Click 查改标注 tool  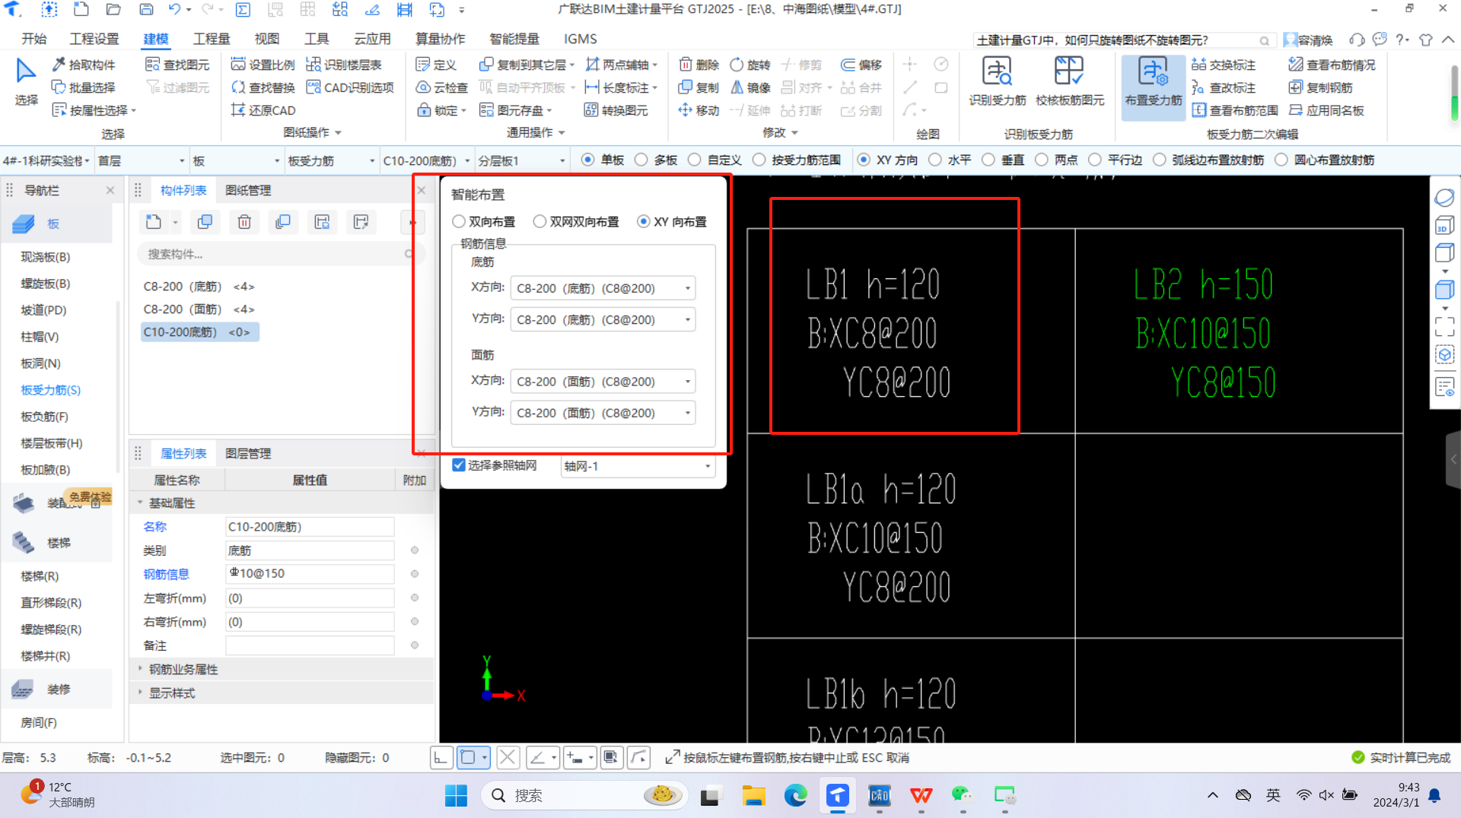(1224, 87)
